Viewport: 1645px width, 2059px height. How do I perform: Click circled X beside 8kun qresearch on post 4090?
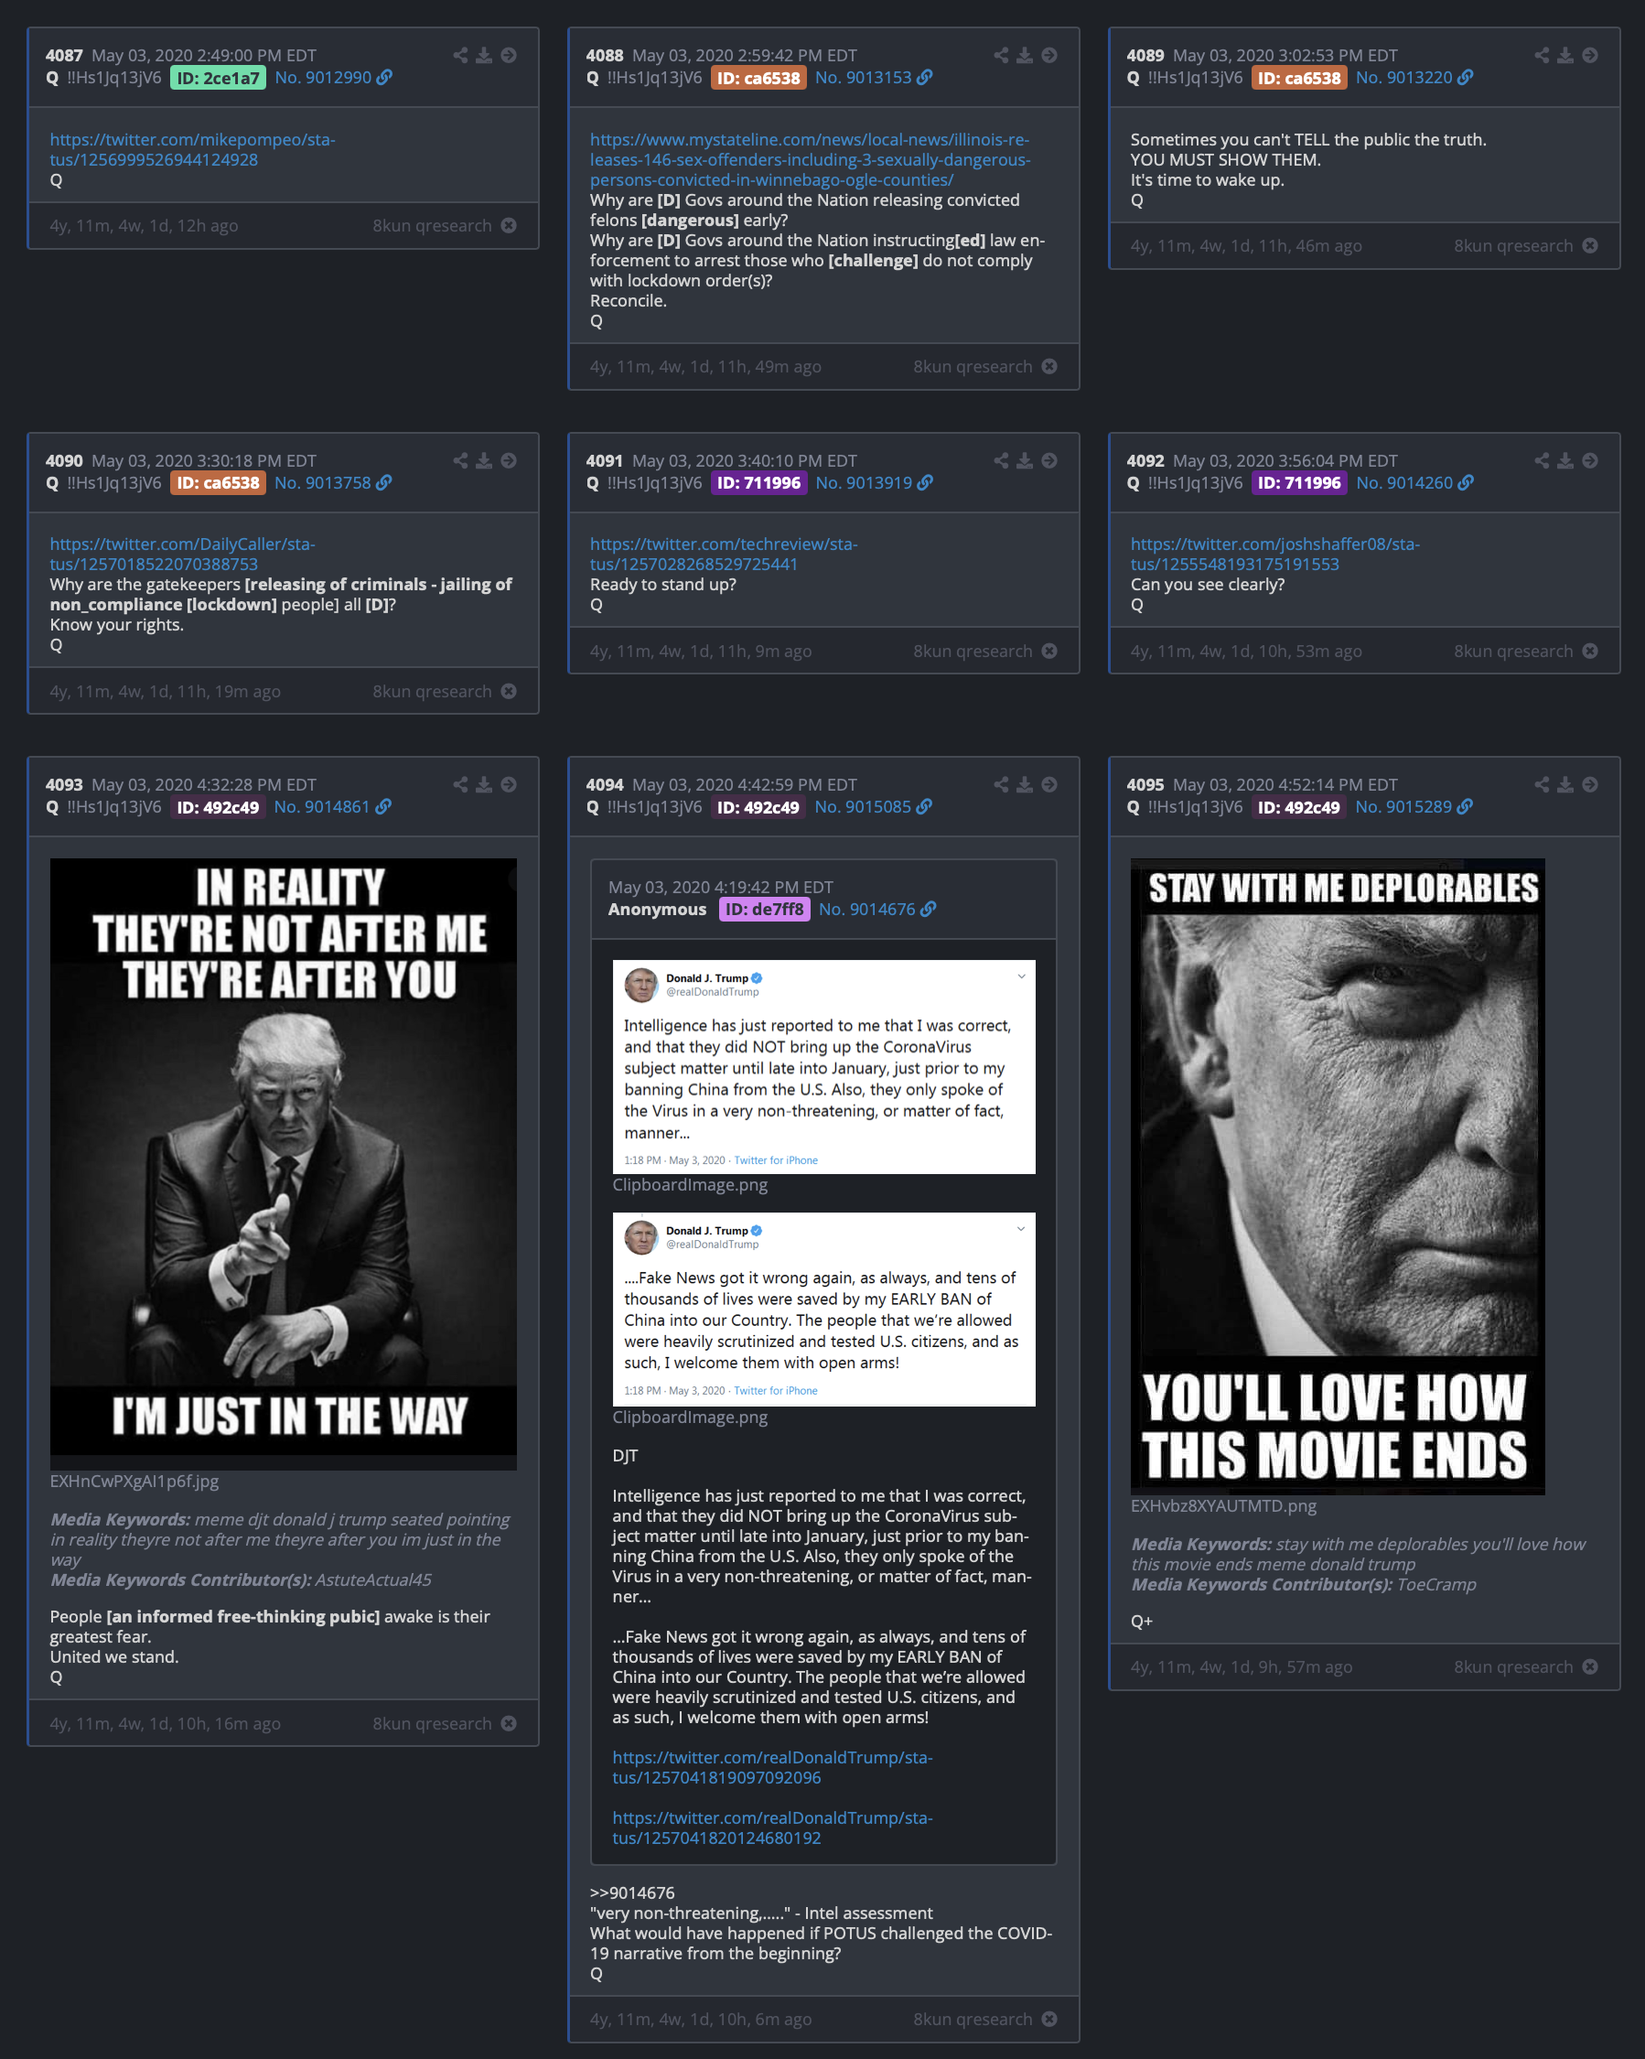(509, 691)
